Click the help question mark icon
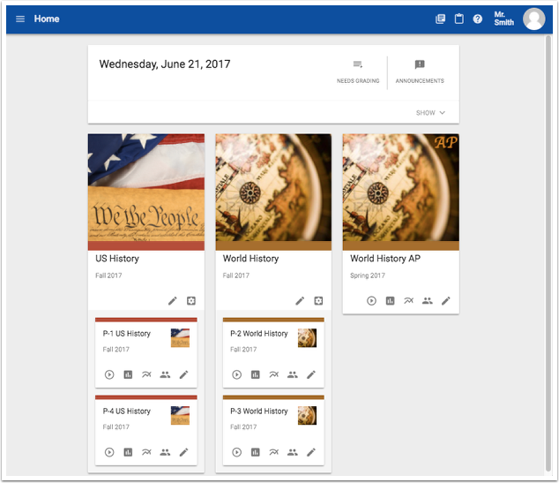Image resolution: width=559 pixels, height=483 pixels. [478, 19]
